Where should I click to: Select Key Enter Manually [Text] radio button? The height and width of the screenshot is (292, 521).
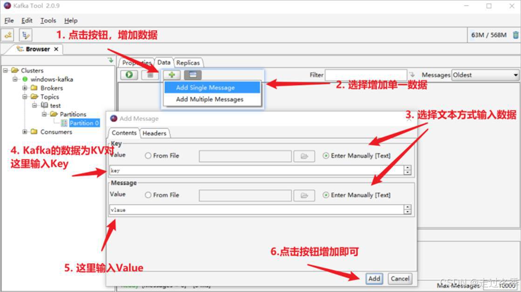pyautogui.click(x=326, y=156)
